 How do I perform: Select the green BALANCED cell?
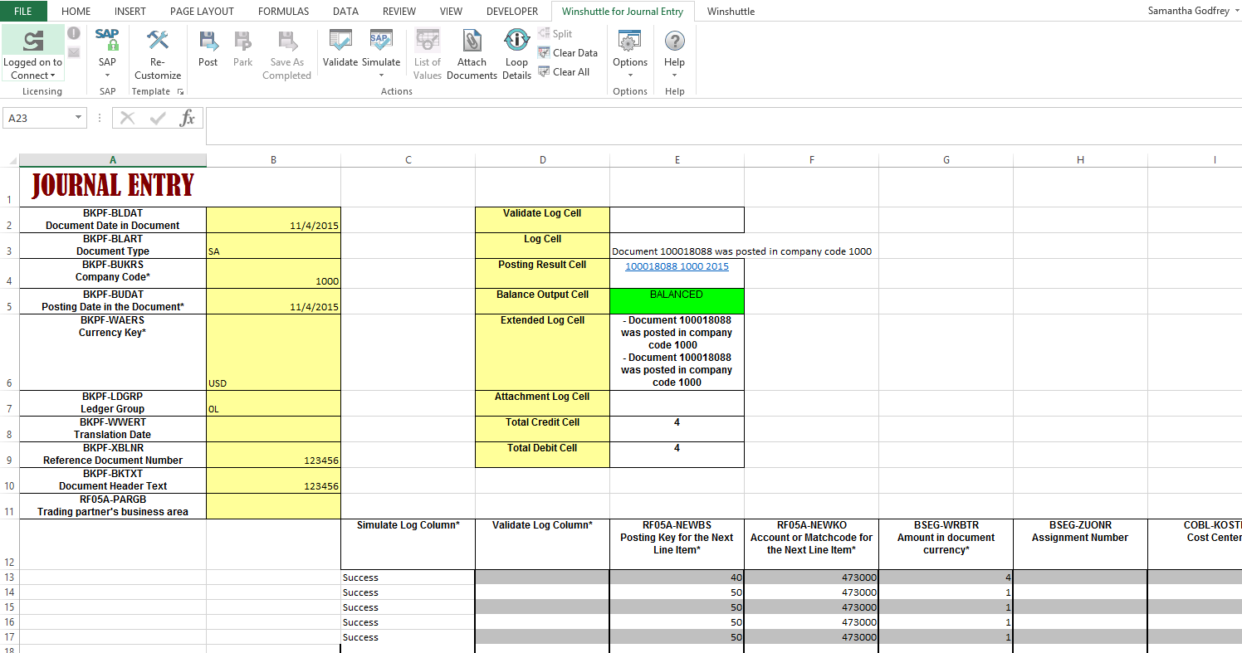coord(677,301)
